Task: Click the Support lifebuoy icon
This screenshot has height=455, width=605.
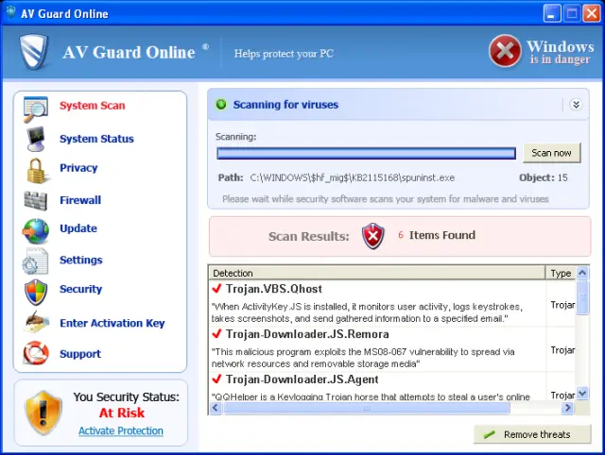Action: coord(36,352)
